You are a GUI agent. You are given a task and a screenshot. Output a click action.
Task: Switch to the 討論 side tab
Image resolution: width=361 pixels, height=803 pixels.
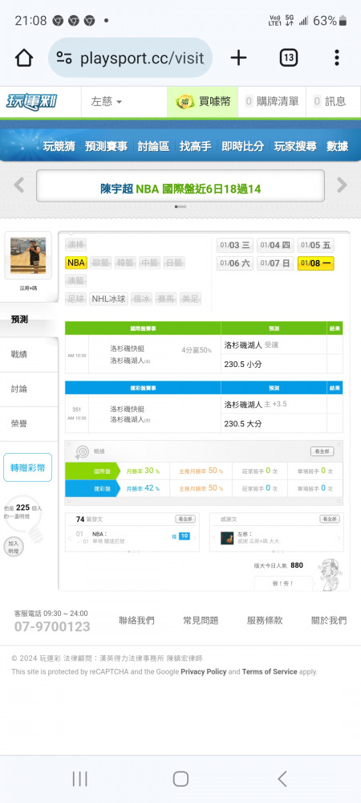(29, 389)
